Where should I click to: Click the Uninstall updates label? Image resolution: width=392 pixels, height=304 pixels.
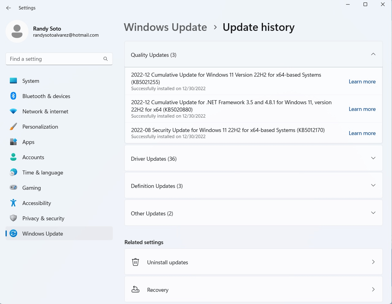pyautogui.click(x=168, y=262)
